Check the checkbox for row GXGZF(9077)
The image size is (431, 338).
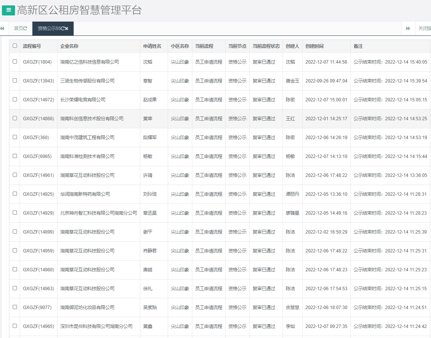tap(14, 307)
